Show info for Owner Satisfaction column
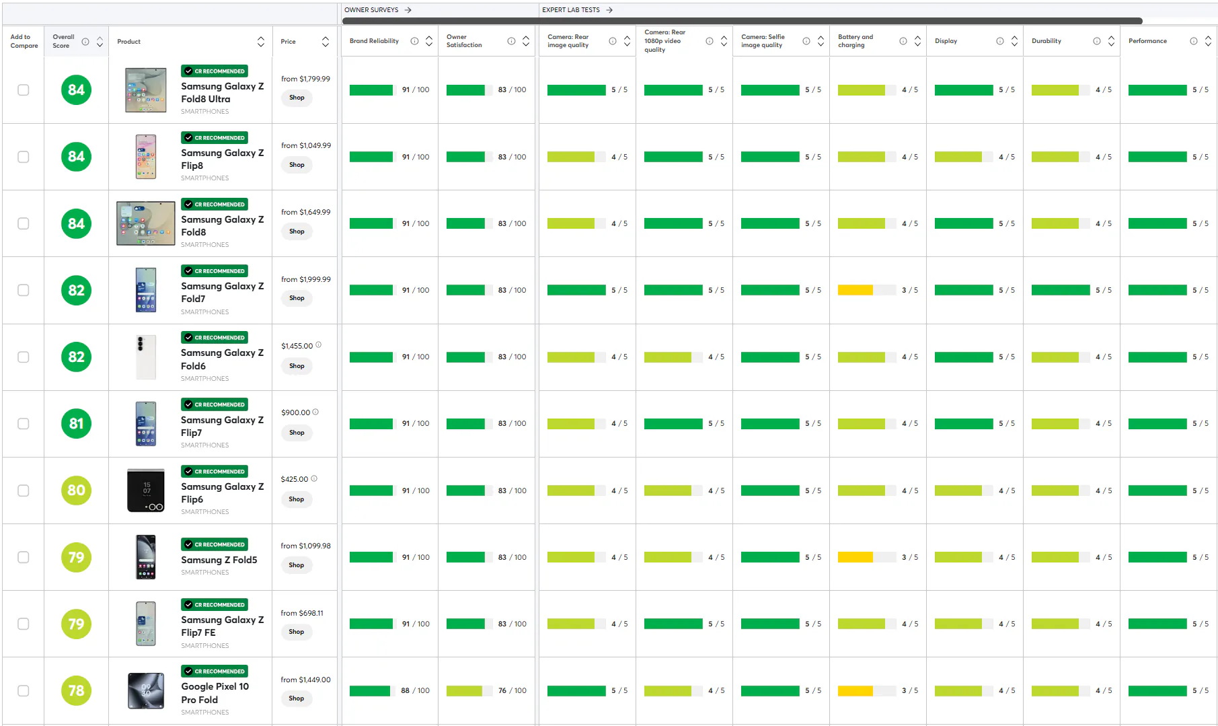Screen dimensions: 1218x726 [x=511, y=41]
